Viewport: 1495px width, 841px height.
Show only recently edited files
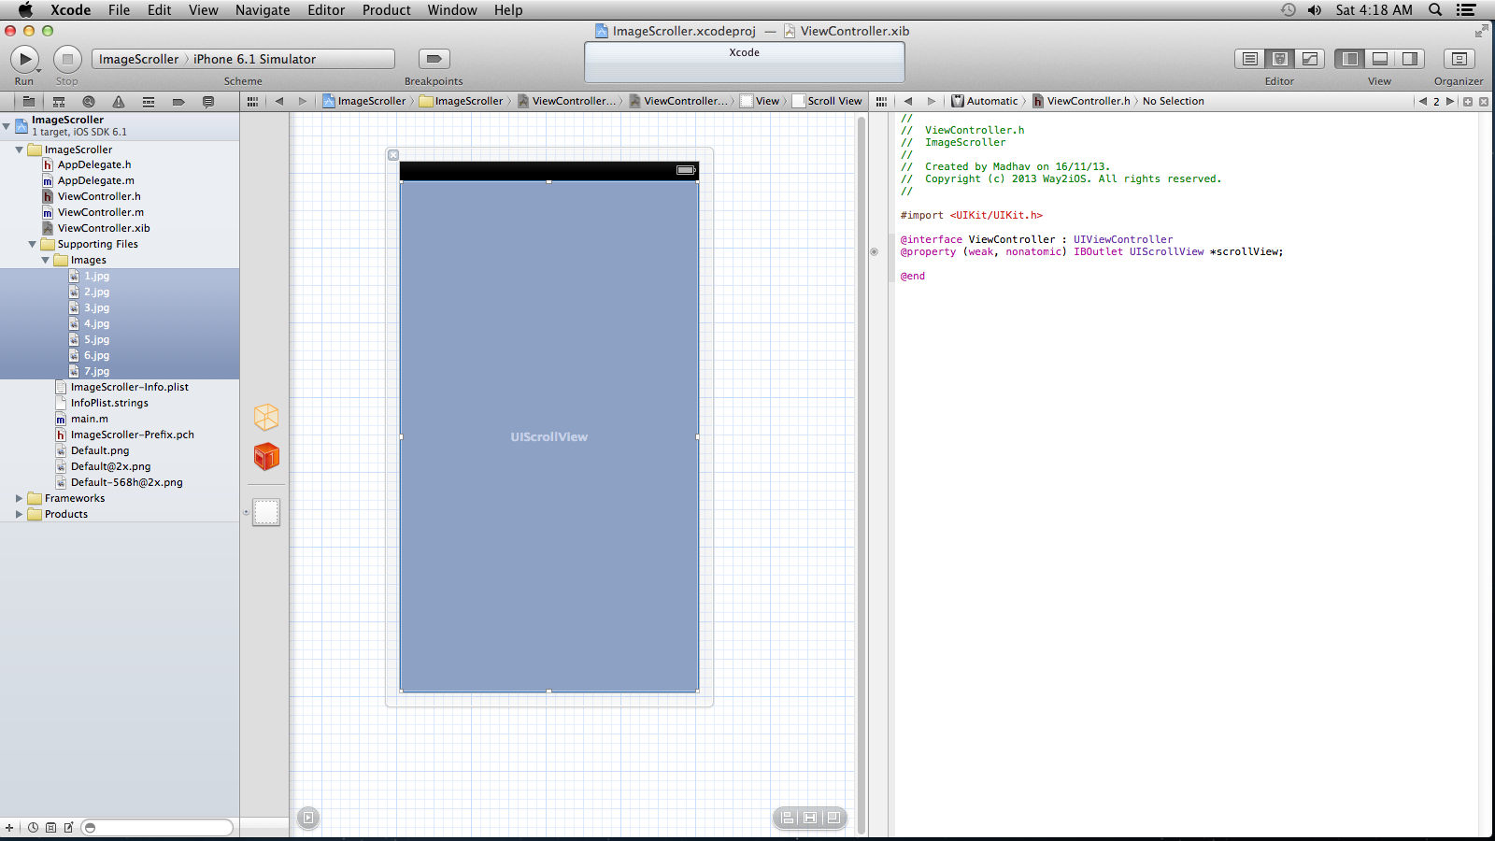point(34,828)
